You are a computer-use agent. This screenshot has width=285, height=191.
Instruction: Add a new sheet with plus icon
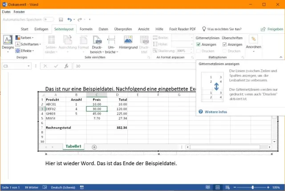94,147
